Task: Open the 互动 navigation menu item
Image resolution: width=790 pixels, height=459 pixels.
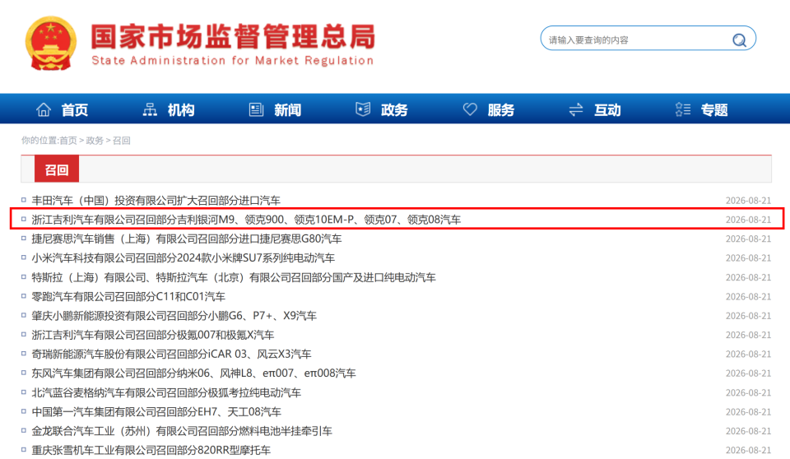Action: (x=607, y=110)
